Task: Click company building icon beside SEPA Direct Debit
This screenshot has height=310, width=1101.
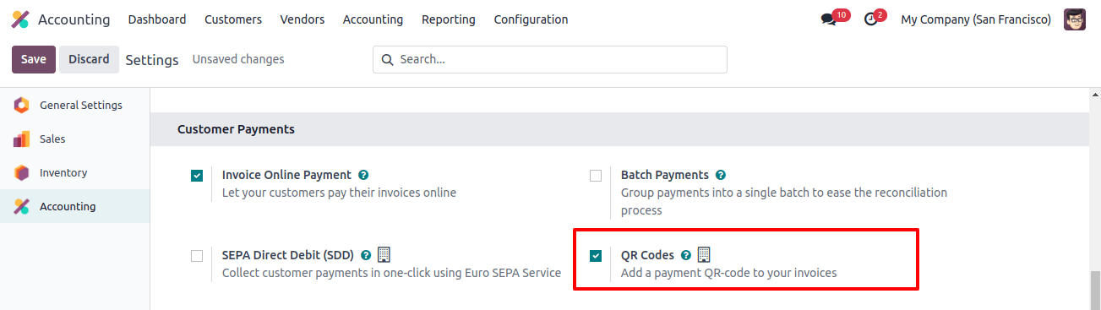Action: click(x=384, y=254)
